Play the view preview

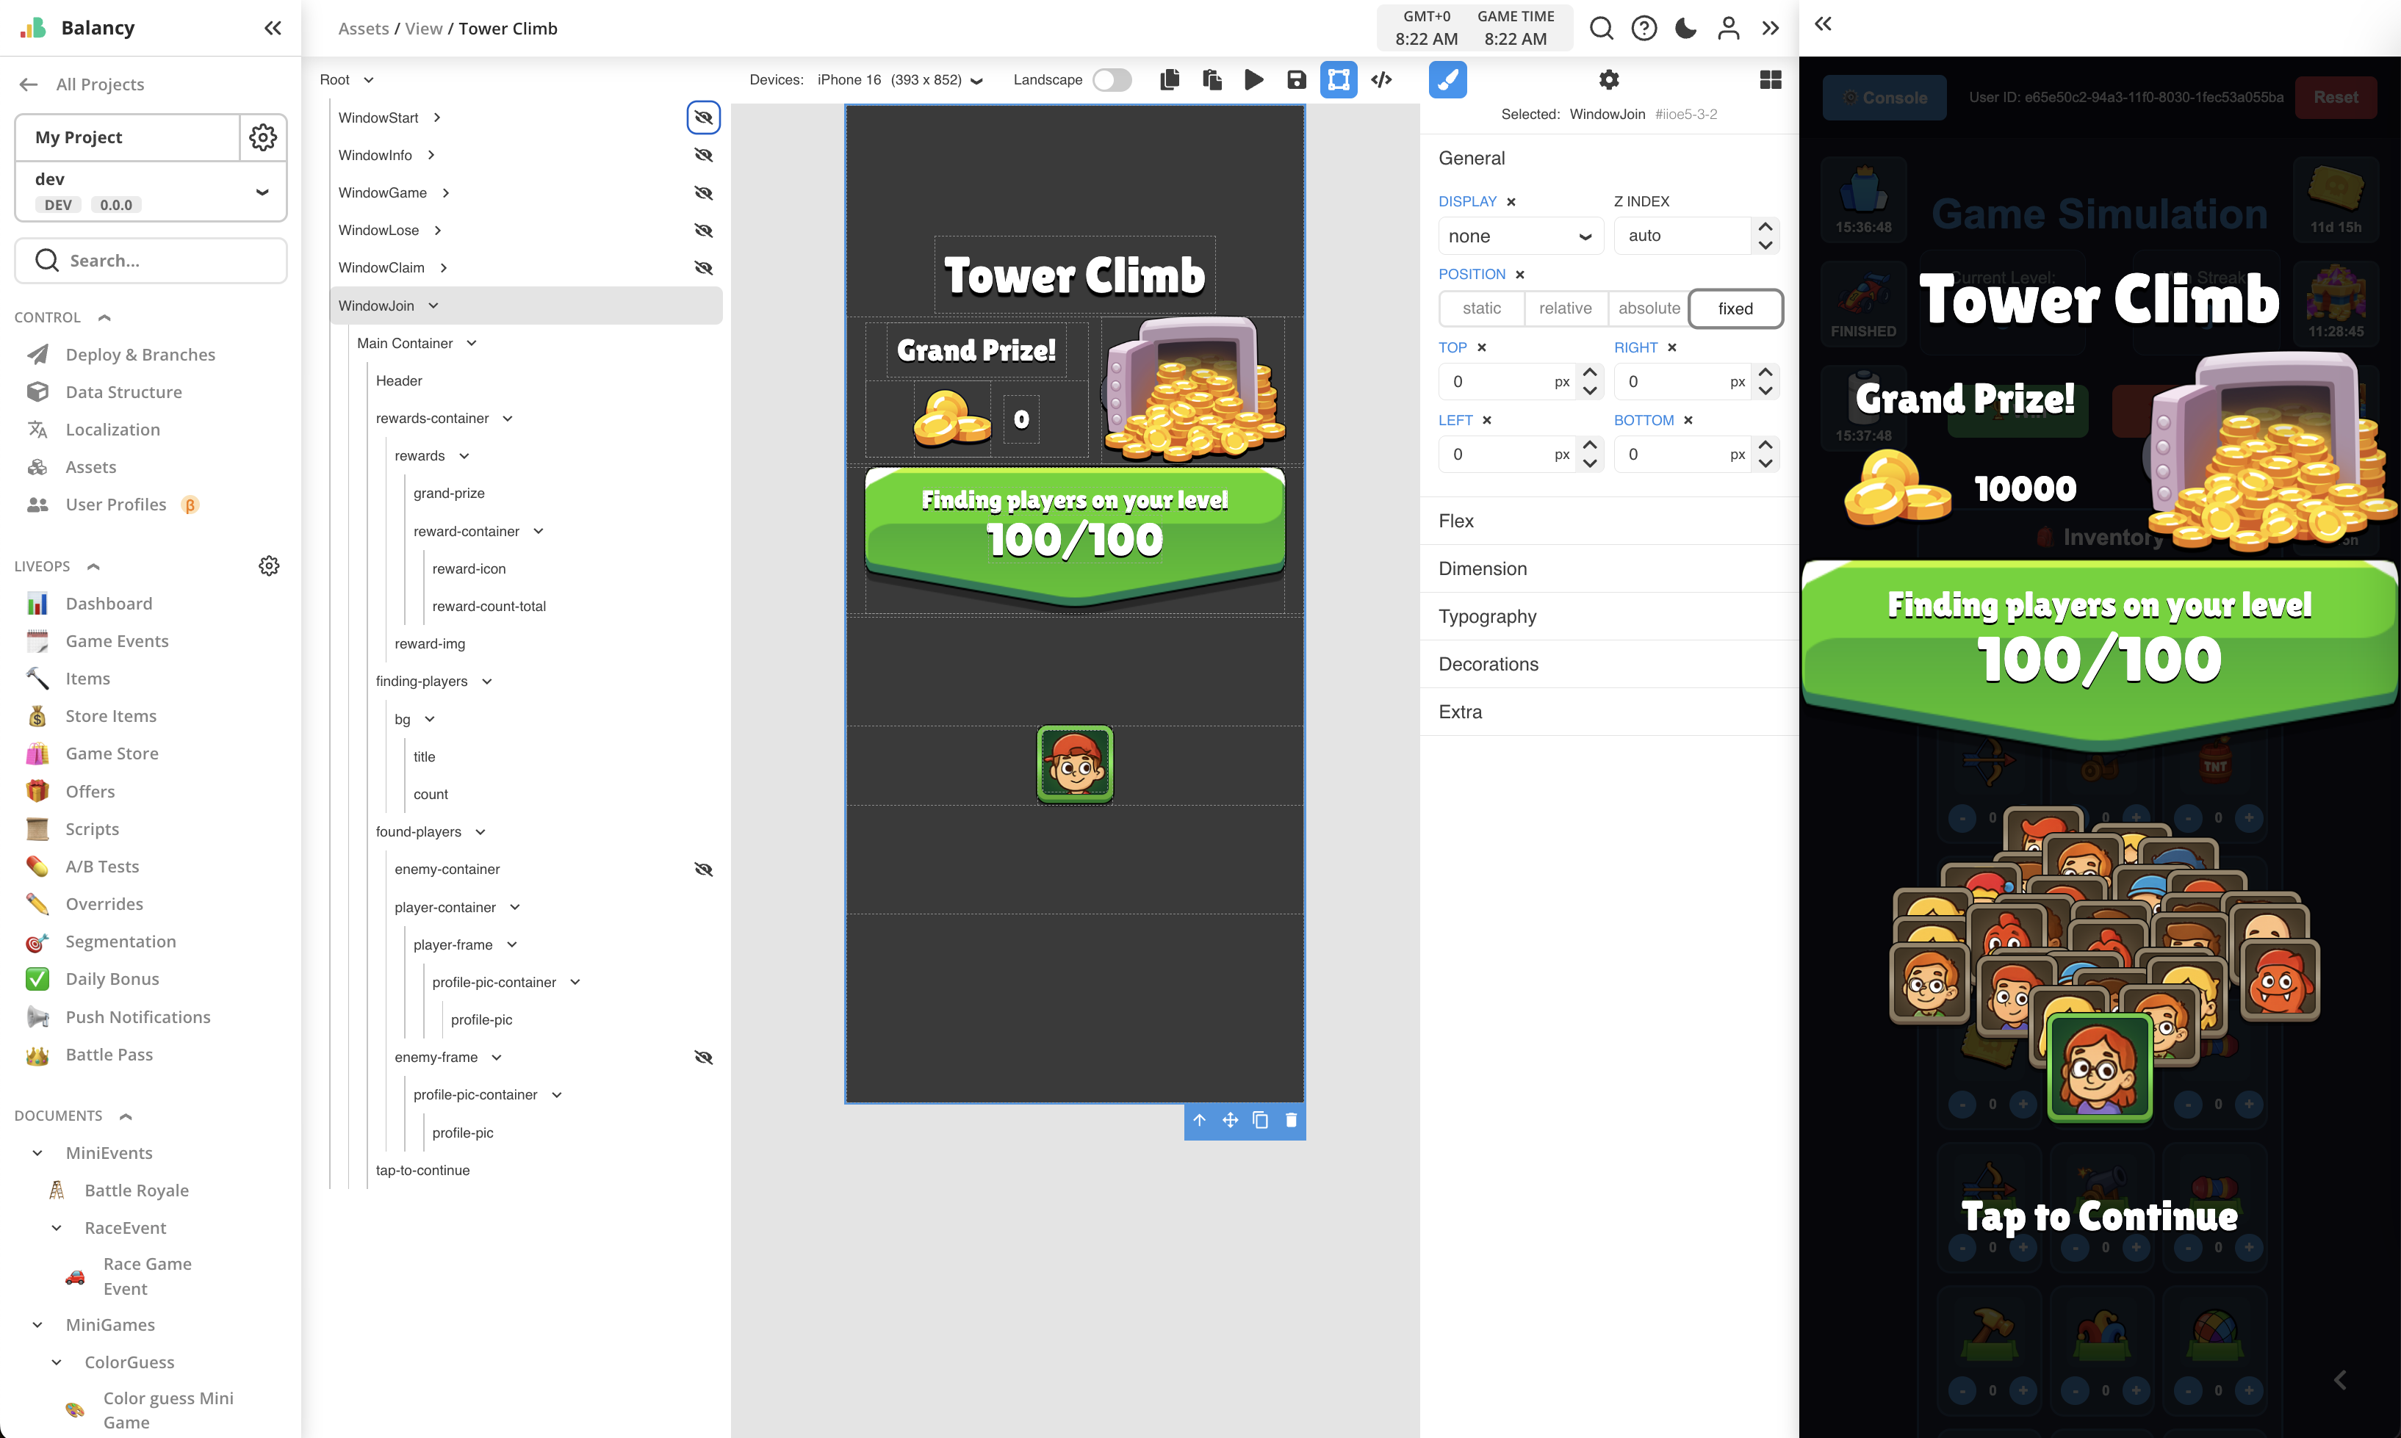click(x=1253, y=79)
